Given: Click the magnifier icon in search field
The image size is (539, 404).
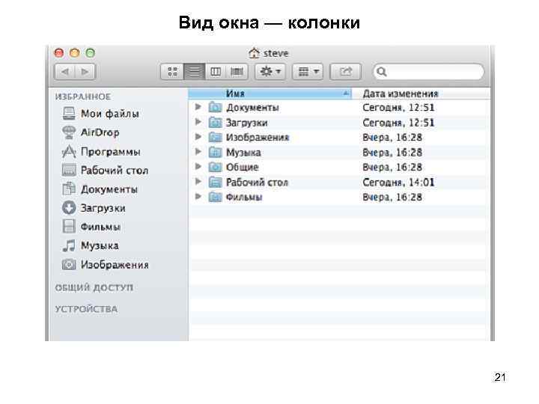Looking at the screenshot, I should pyautogui.click(x=382, y=72).
